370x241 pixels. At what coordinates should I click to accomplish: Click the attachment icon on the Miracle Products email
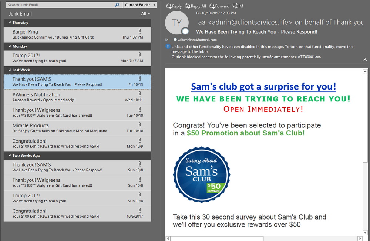coord(140,125)
